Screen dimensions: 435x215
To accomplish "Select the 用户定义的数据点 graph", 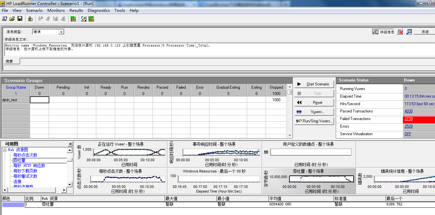I will coord(309,154).
